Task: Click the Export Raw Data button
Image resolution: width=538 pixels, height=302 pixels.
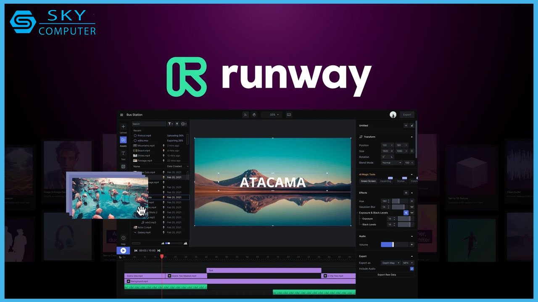Action: point(387,275)
